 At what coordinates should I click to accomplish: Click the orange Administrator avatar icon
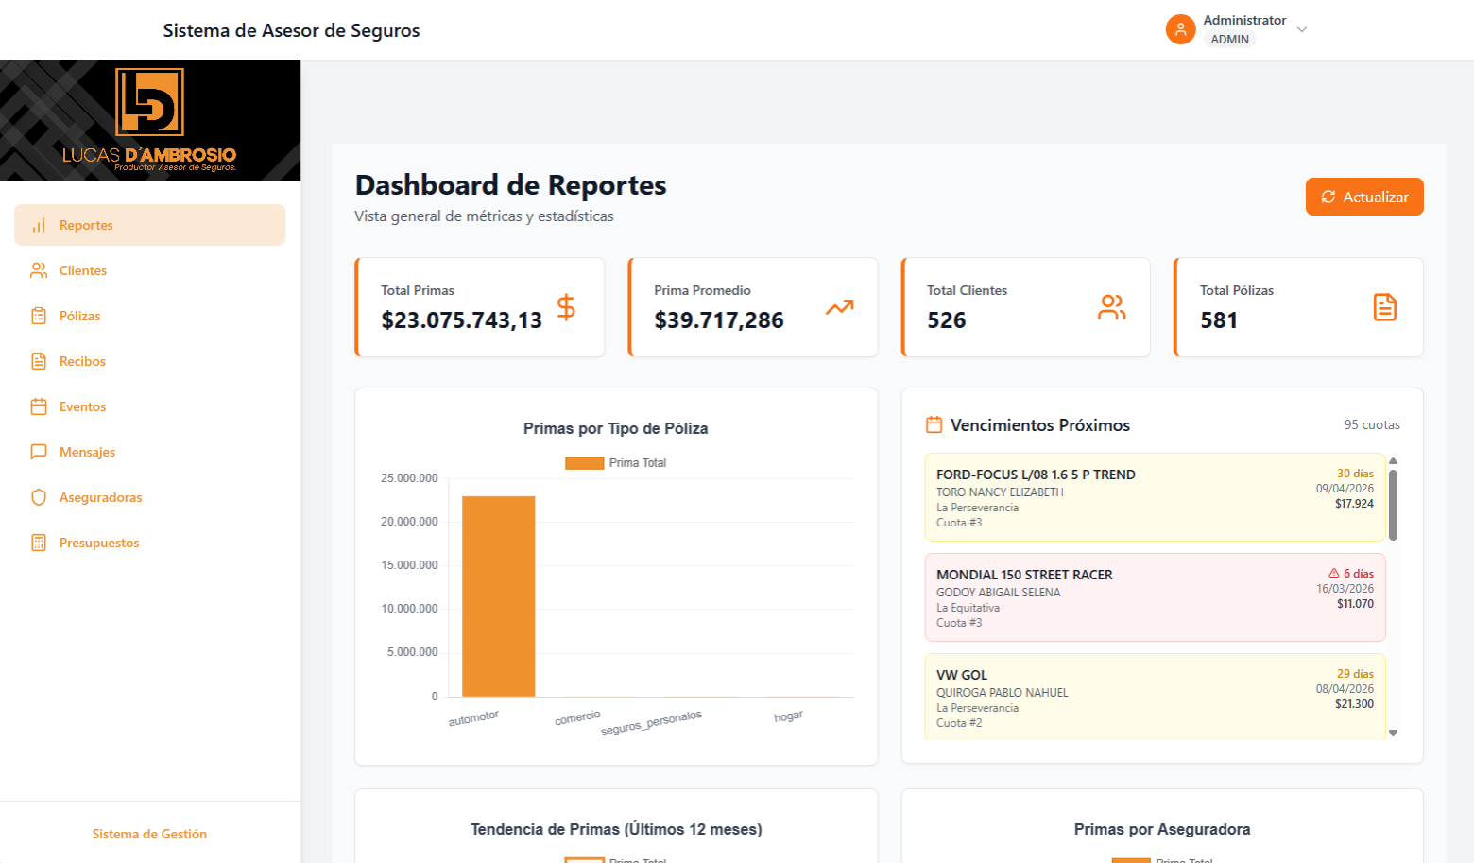pos(1180,29)
